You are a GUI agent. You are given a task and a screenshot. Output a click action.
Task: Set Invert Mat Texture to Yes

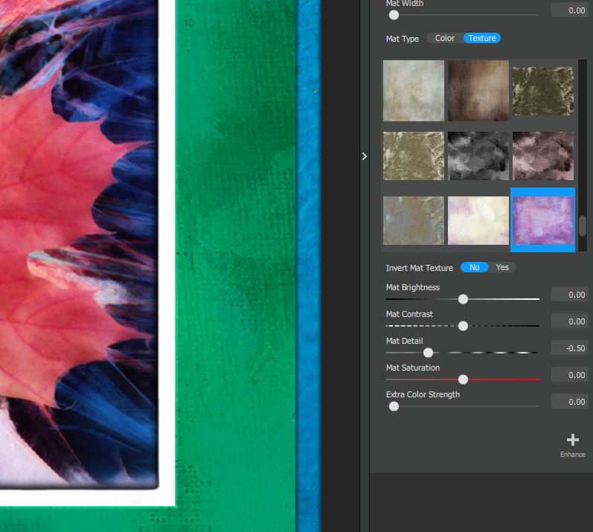click(x=502, y=267)
